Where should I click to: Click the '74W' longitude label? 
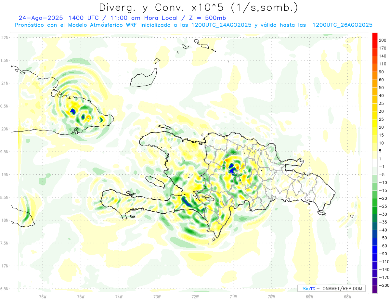point(119,296)
